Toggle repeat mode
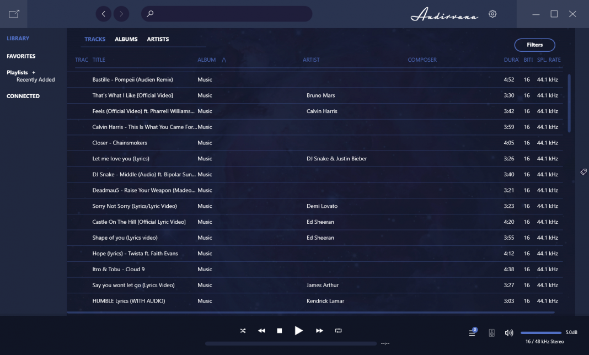This screenshot has width=589, height=355. [339, 331]
